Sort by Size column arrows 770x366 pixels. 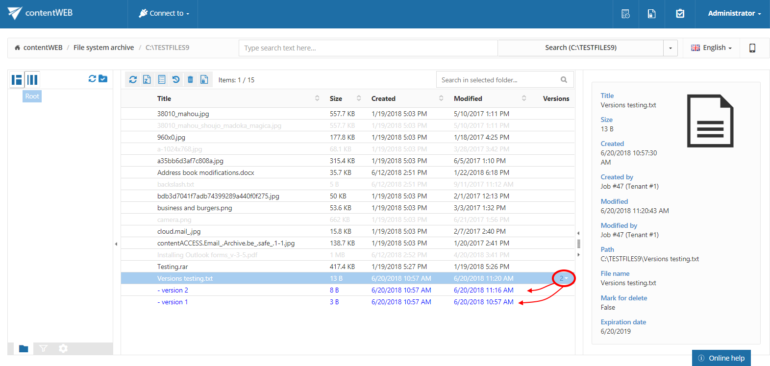(x=359, y=98)
